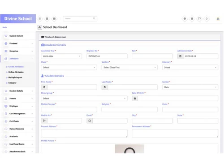The height and width of the screenshot is (168, 224).
Task: Click the Religion input field
Action: pyautogui.click(x=129, y=109)
